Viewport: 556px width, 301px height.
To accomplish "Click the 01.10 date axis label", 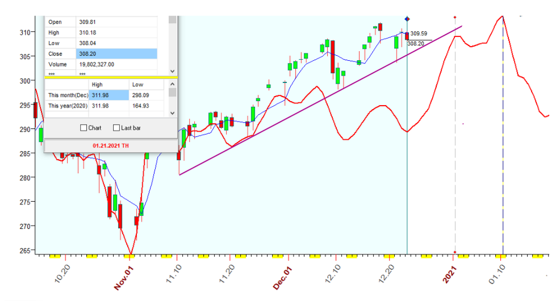I will click(497, 275).
